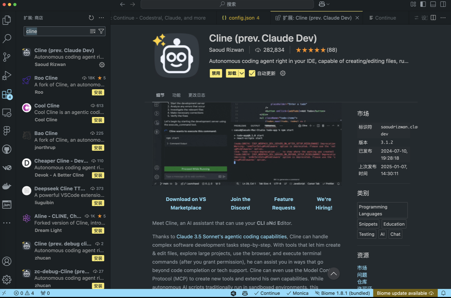Open Run and Debug view
The image size is (451, 298).
[x=7, y=75]
